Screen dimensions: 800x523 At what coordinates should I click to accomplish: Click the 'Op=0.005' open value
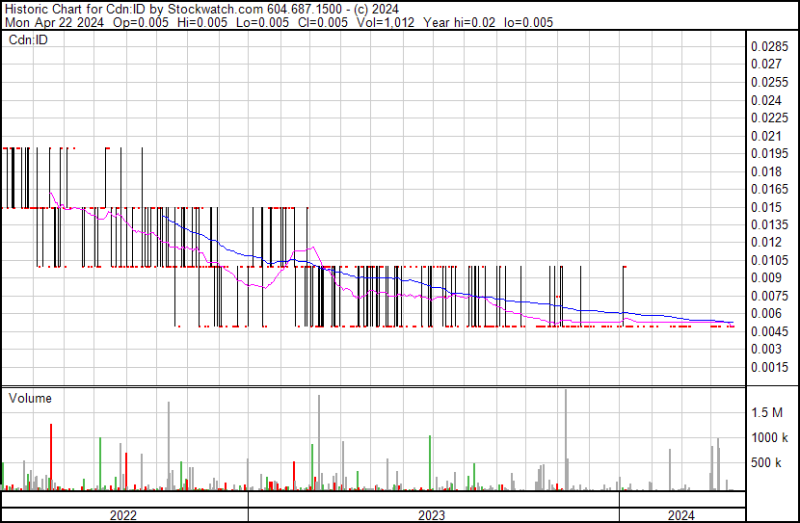click(x=141, y=22)
